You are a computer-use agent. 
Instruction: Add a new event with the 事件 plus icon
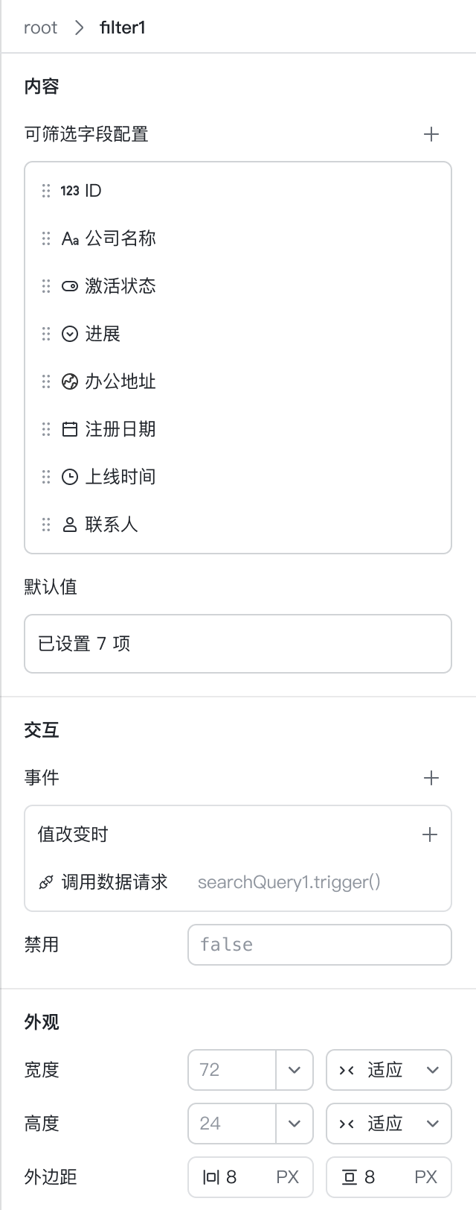coord(431,778)
